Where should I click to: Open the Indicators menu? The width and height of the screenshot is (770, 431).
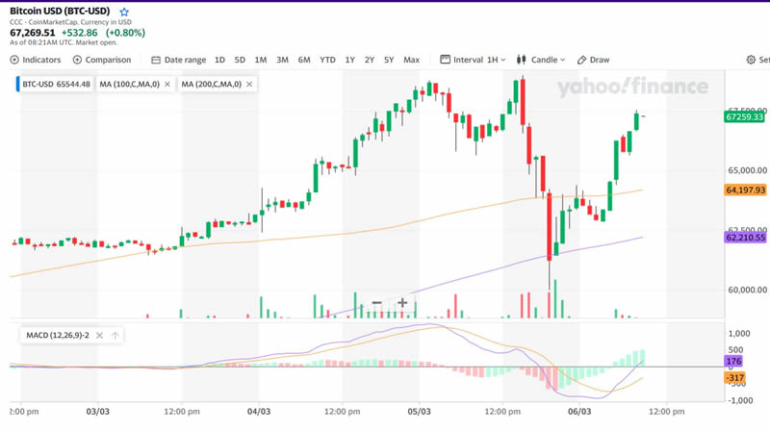[x=36, y=60]
